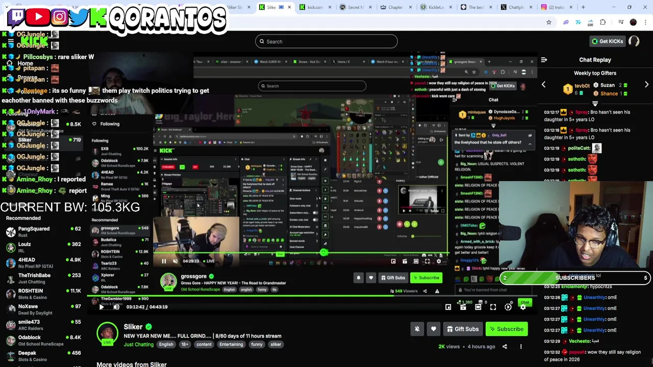
Task: Pause the inner grossgore stream
Action: coord(164,261)
